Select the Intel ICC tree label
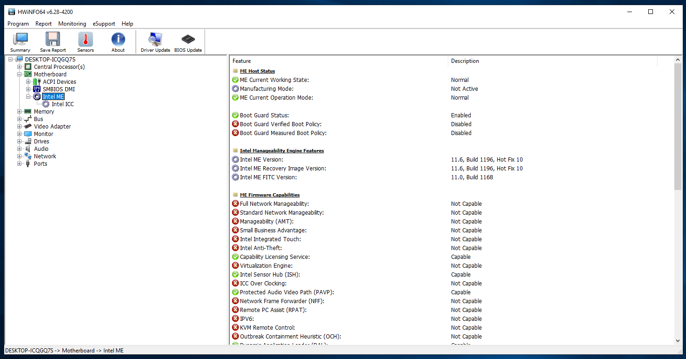 (62, 104)
